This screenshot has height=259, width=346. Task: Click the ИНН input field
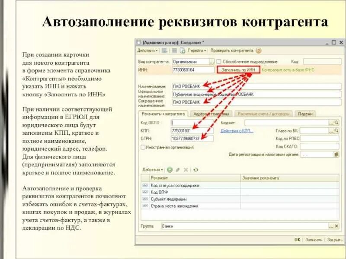(x=193, y=70)
